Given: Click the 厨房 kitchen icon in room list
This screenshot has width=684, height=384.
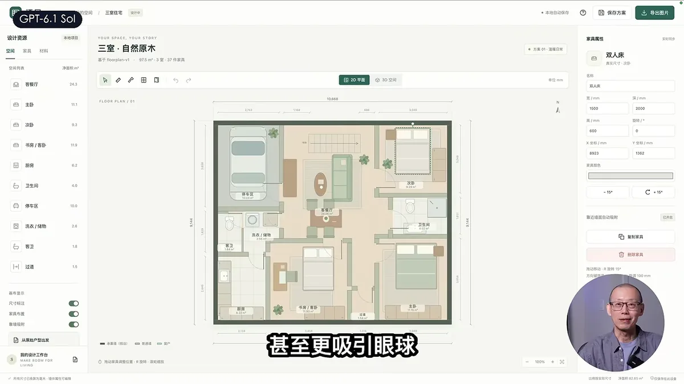Looking at the screenshot, I should (15, 166).
